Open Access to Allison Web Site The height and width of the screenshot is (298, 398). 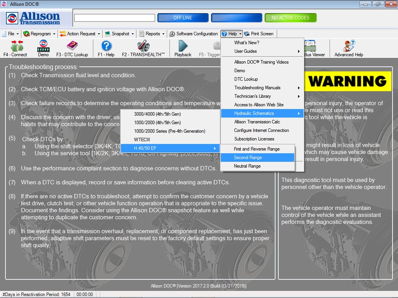(262, 105)
